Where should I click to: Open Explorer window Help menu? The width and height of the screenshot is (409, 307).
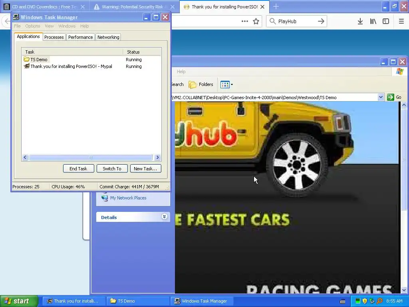coord(181,72)
